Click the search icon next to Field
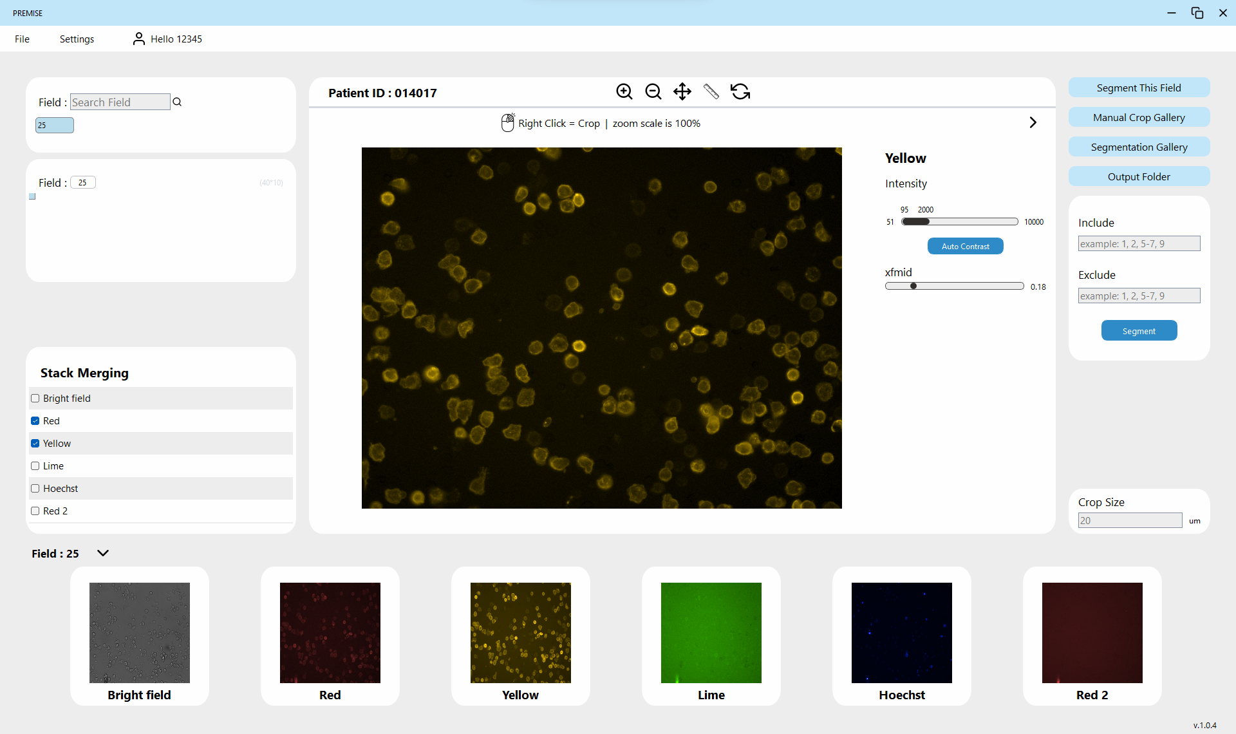The height and width of the screenshot is (734, 1236). pos(177,102)
